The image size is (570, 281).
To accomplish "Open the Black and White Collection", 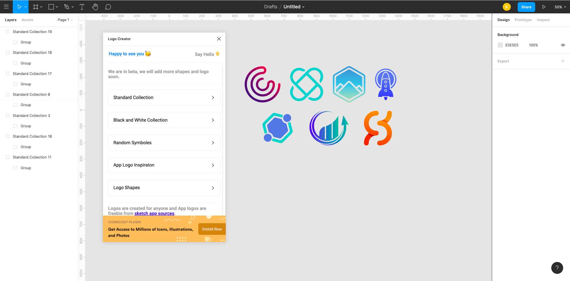I will tap(164, 120).
